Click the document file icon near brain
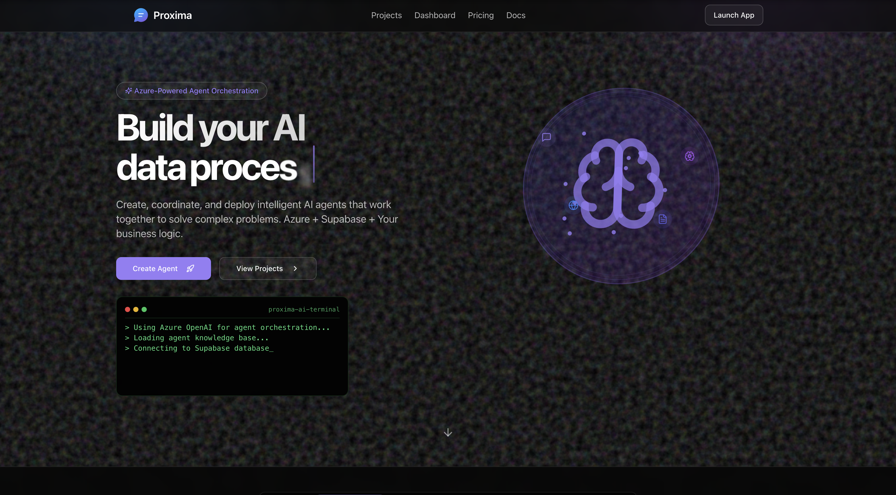This screenshot has width=896, height=495. click(x=662, y=219)
